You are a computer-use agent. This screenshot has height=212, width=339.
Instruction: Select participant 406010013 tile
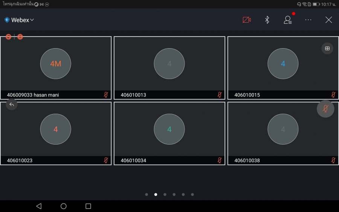click(169, 68)
